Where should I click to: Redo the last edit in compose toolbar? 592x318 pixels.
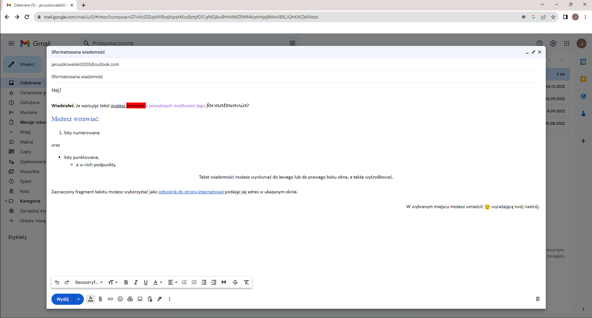67,282
